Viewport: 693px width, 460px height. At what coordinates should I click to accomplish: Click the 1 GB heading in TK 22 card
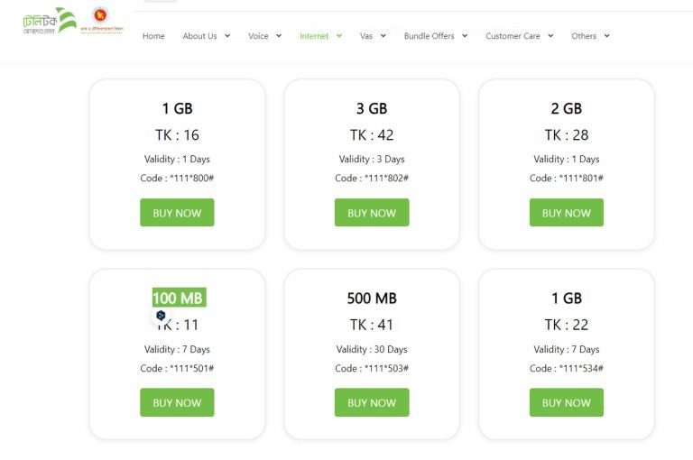(567, 299)
